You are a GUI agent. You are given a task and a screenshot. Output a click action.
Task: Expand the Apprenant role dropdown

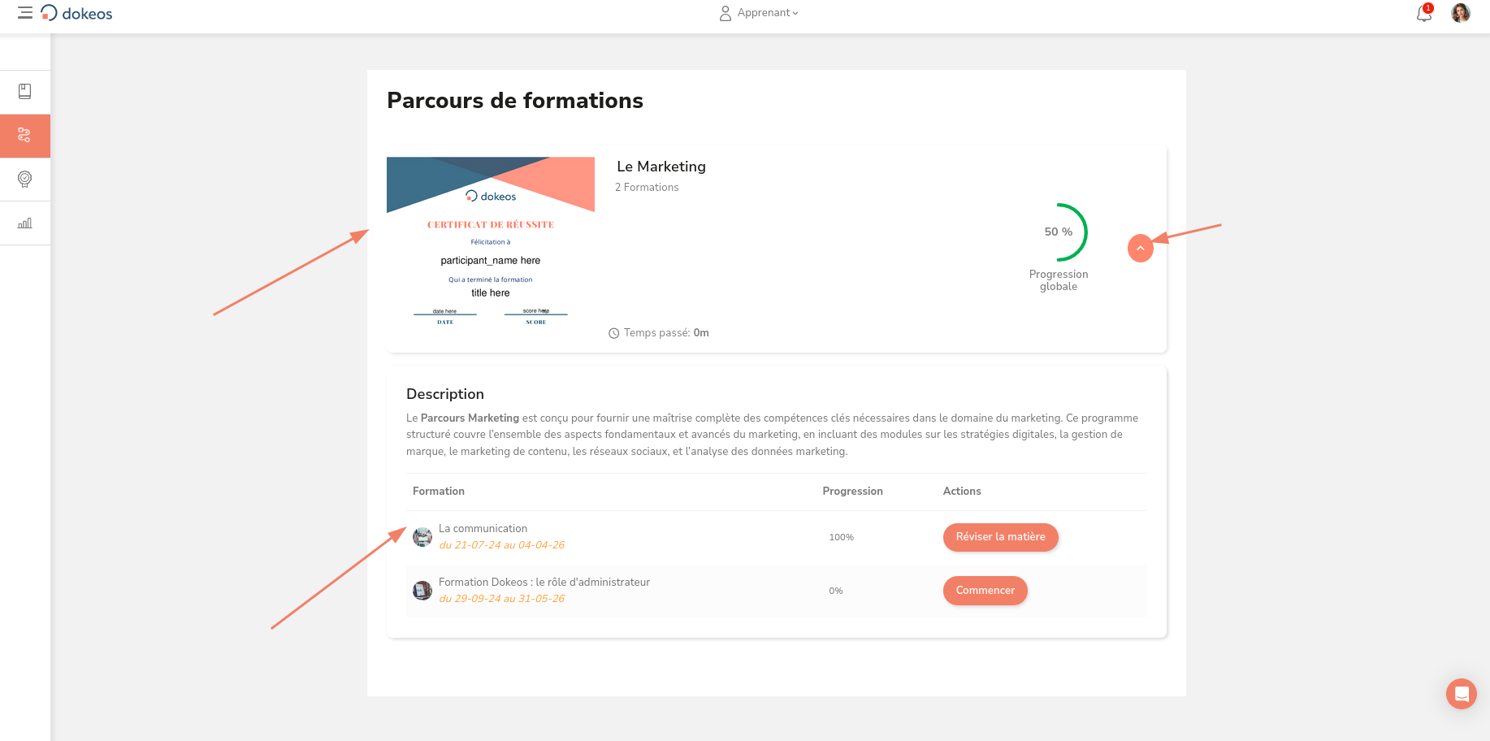[760, 13]
